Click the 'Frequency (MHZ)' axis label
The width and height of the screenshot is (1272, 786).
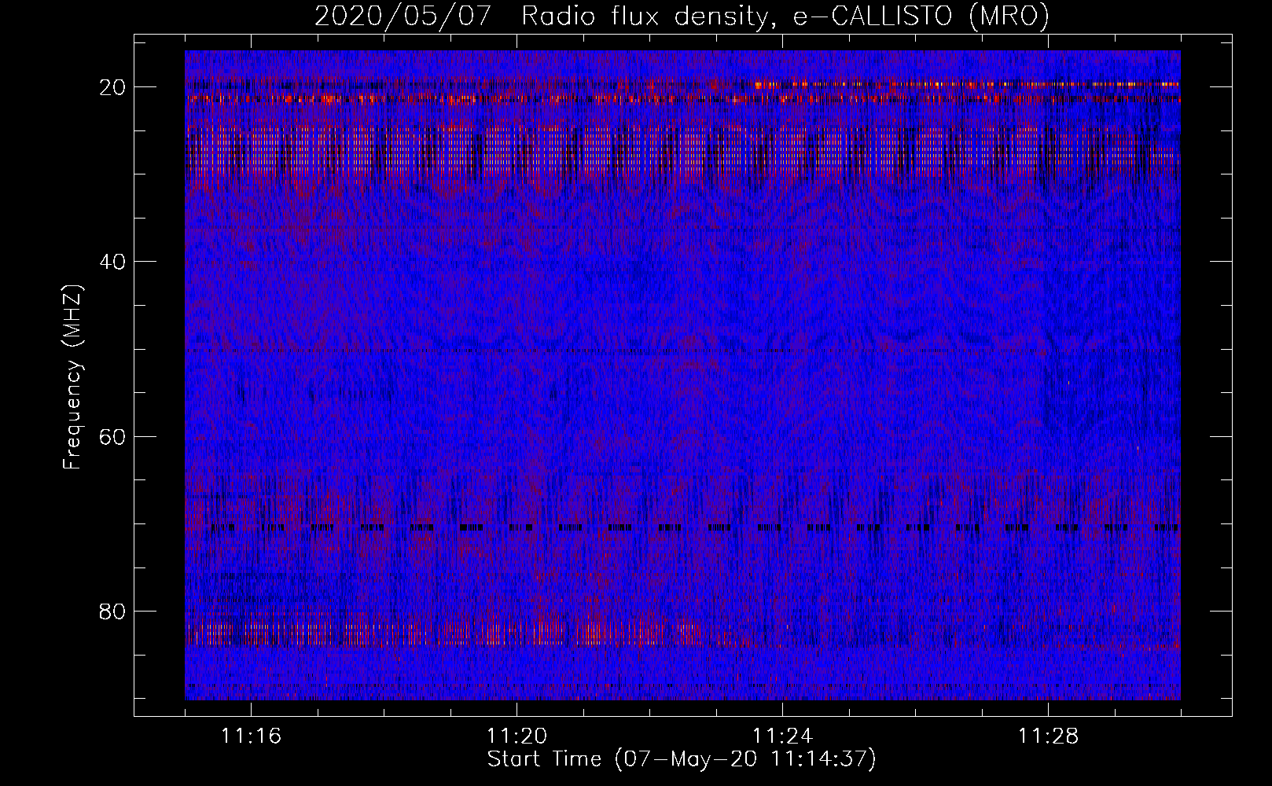(72, 377)
